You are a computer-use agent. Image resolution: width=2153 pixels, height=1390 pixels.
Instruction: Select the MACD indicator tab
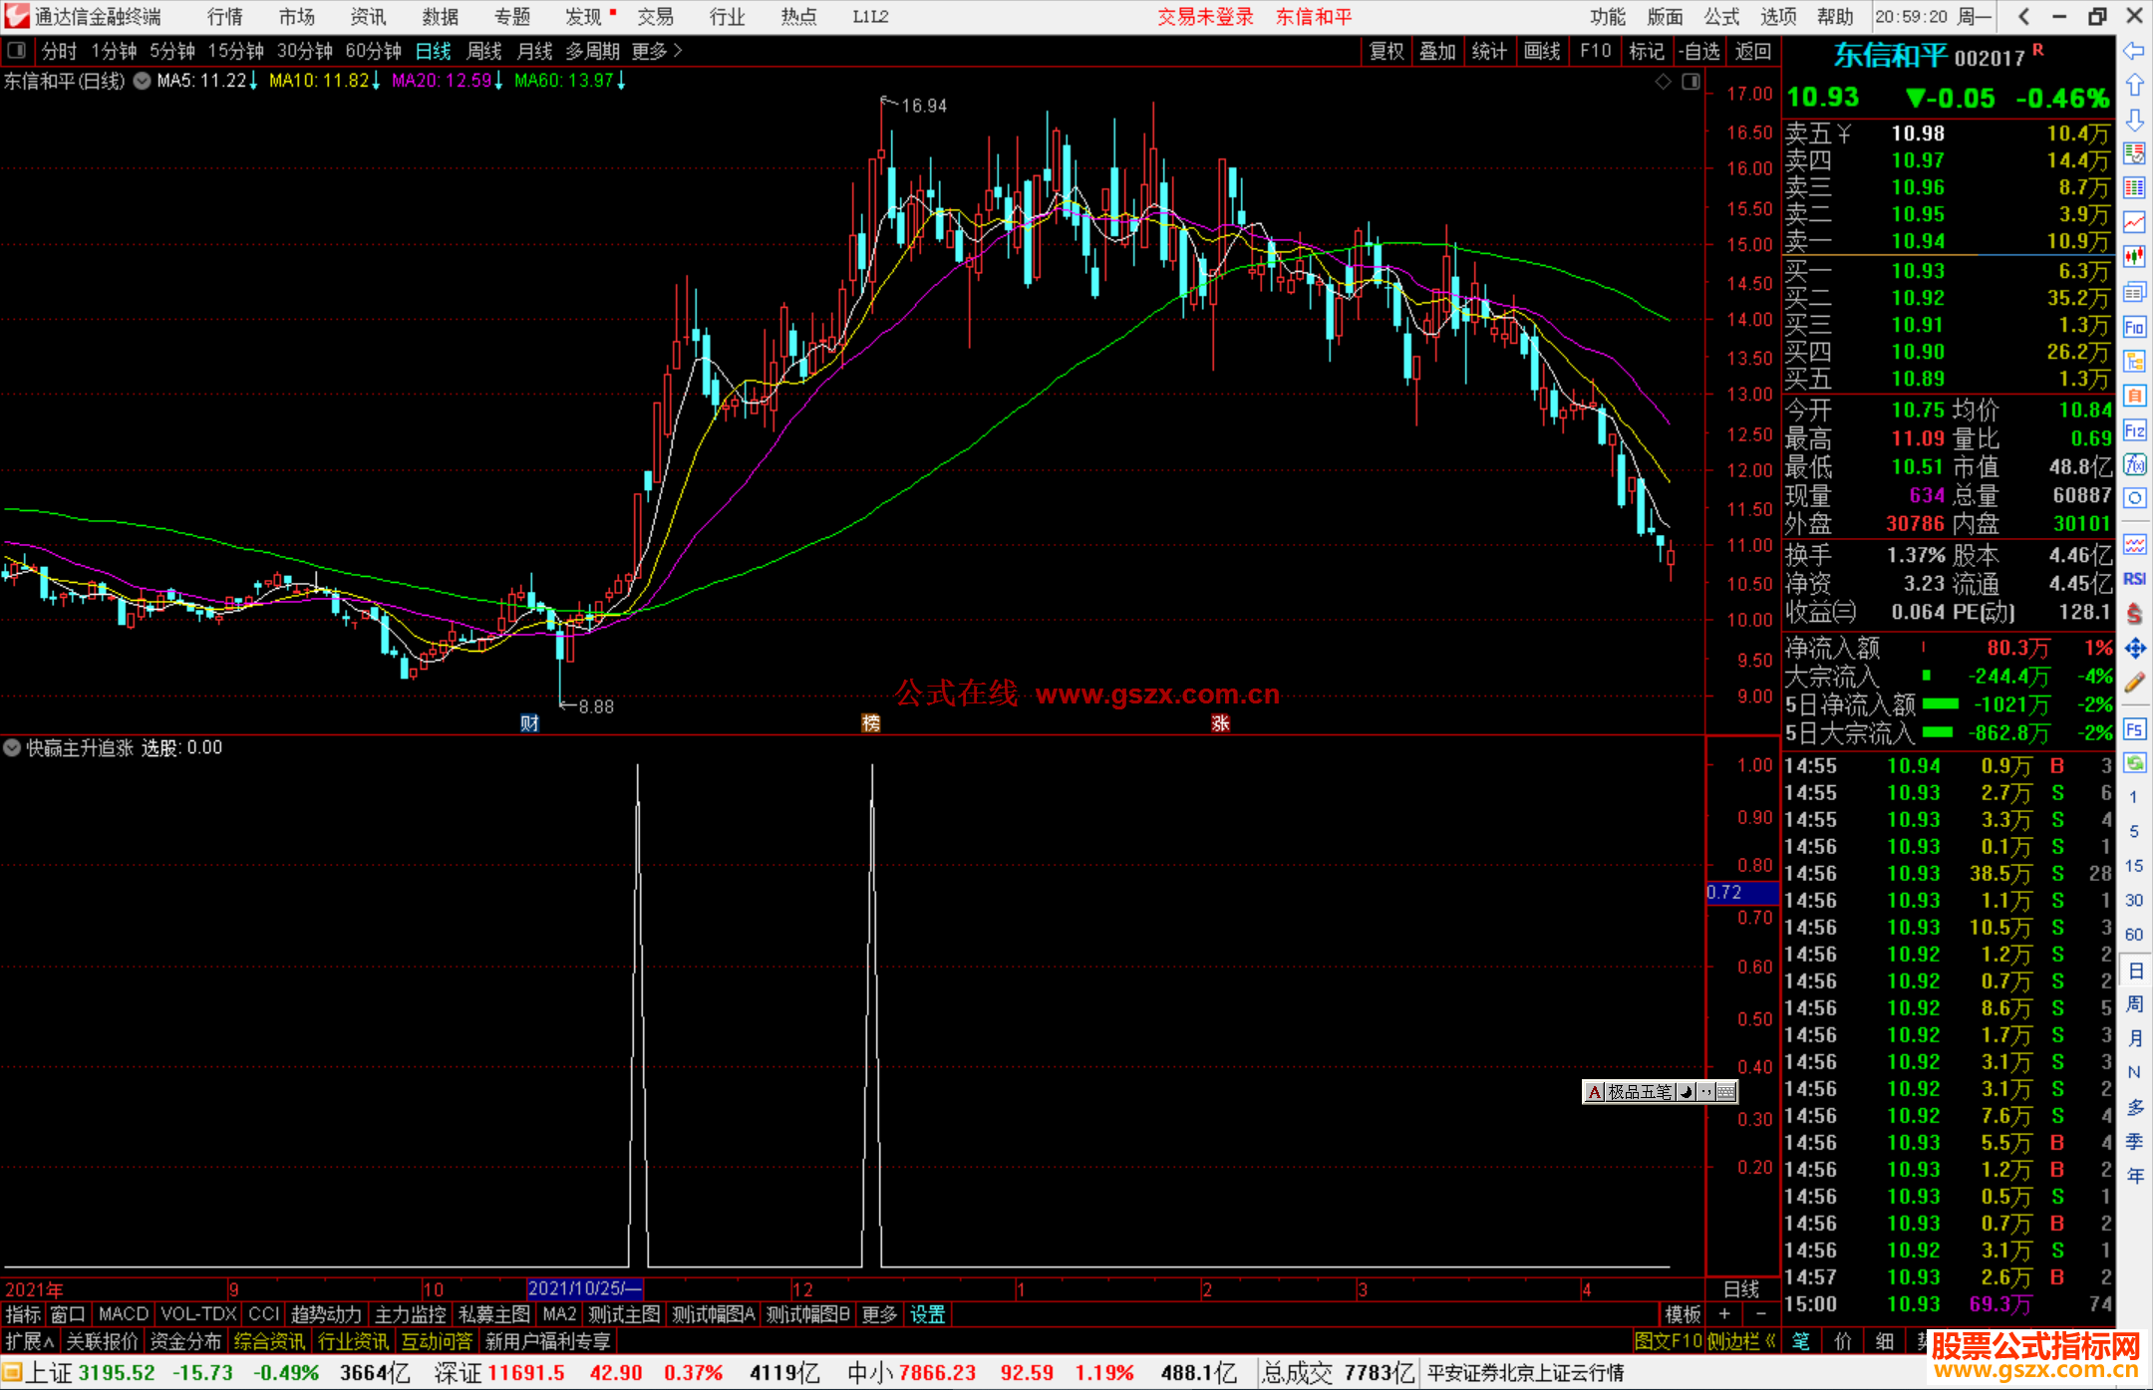(x=124, y=1314)
